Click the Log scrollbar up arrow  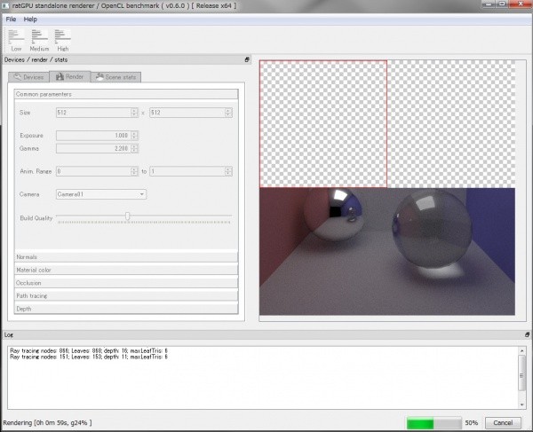521,350
